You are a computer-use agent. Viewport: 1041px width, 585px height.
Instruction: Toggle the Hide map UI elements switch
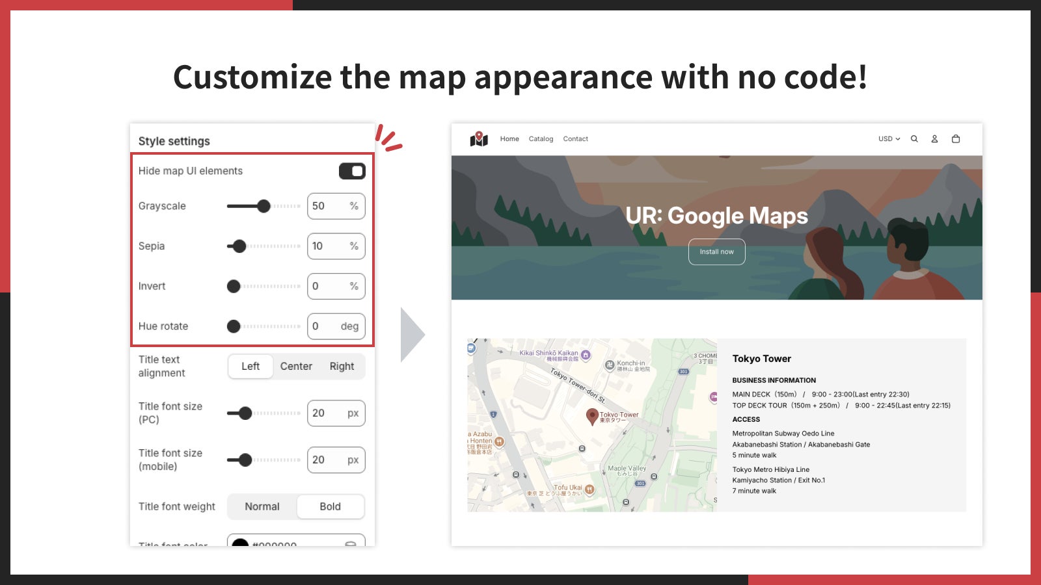pos(352,171)
